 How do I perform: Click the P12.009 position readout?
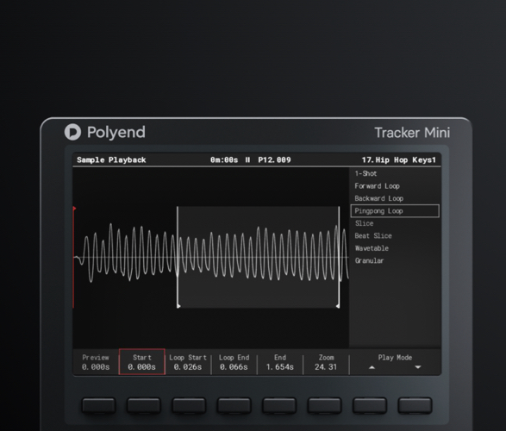coord(274,160)
